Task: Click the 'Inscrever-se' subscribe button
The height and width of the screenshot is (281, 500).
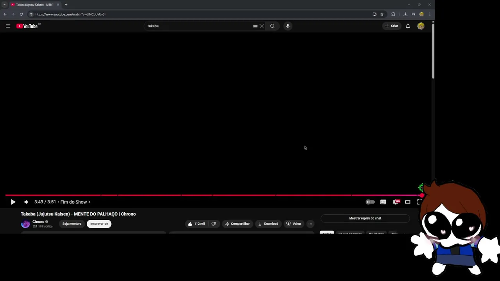Action: coord(99,224)
